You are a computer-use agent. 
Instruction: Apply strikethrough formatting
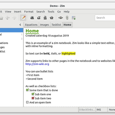click(51, 18)
